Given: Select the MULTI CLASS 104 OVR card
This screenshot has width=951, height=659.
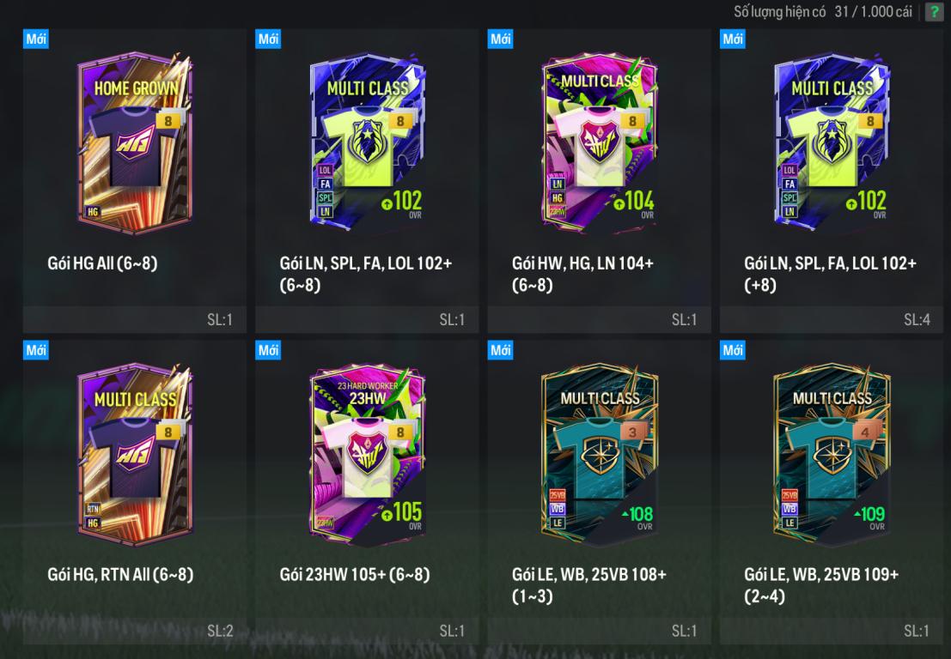Looking at the screenshot, I should click(x=600, y=143).
